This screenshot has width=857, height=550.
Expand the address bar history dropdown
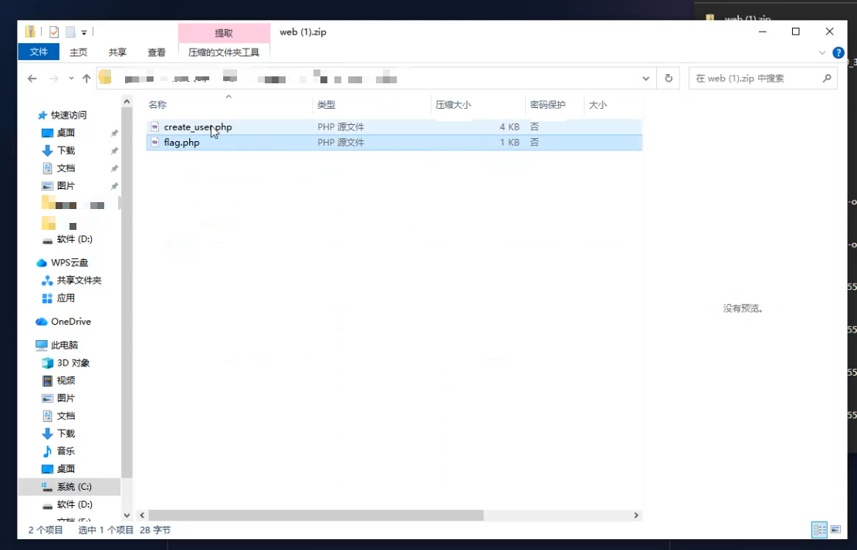[x=645, y=79]
